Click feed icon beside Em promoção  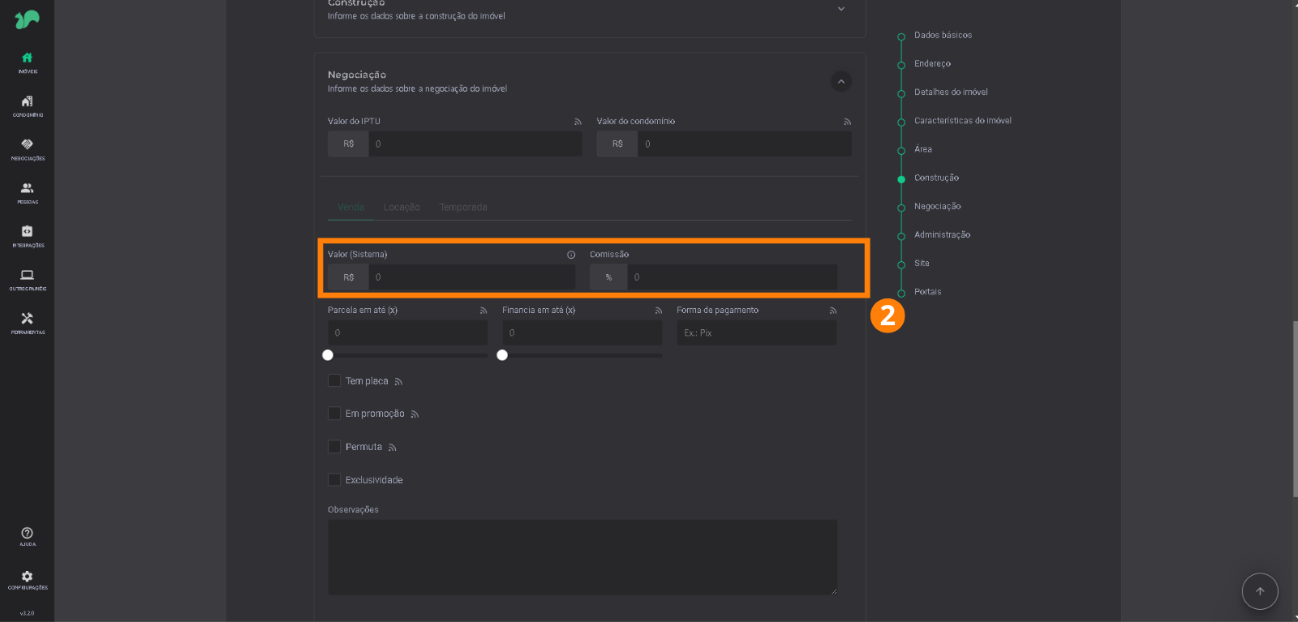415,414
